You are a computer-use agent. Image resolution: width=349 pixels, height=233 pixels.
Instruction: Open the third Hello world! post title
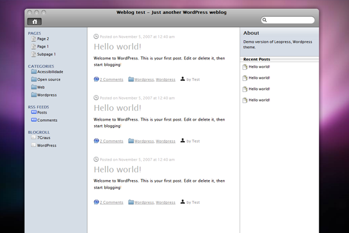pos(117,170)
